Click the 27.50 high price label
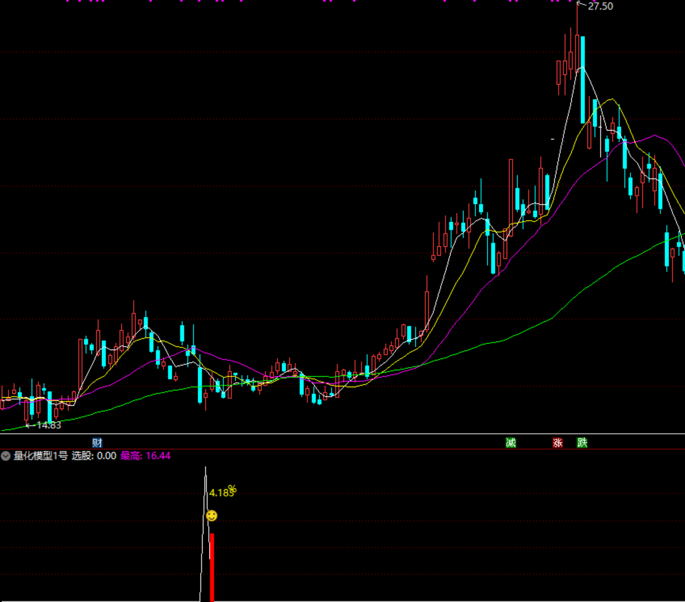 point(600,6)
